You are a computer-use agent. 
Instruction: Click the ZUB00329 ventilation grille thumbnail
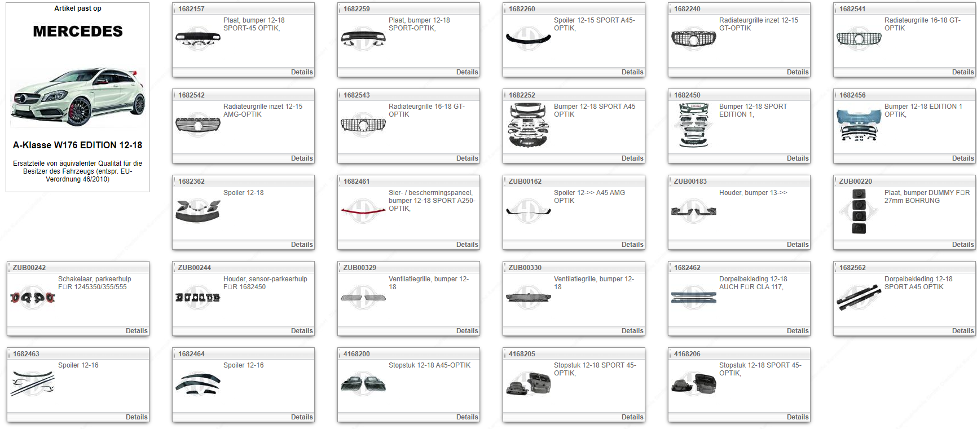tap(363, 298)
